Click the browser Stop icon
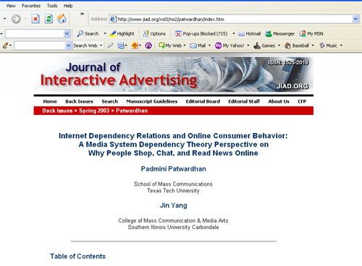This screenshot has height=266, width=362. [x=35, y=19]
